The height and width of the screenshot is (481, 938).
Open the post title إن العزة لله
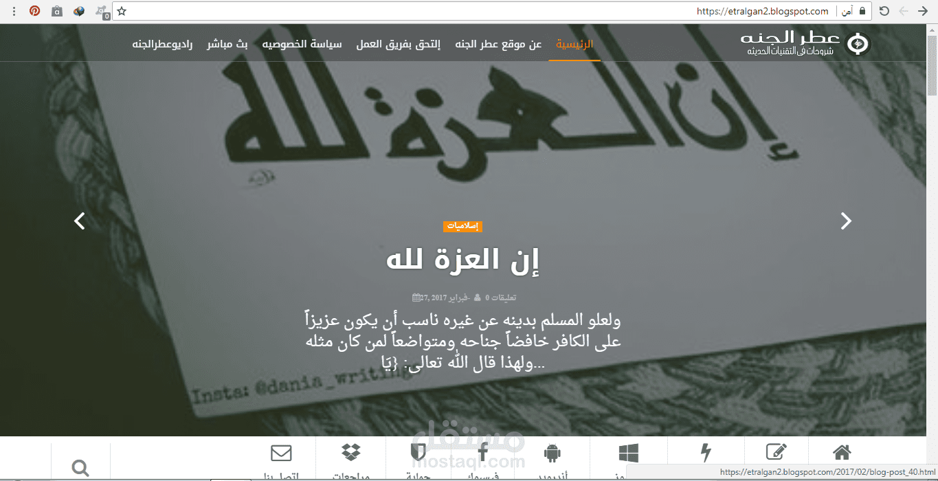coord(463,261)
